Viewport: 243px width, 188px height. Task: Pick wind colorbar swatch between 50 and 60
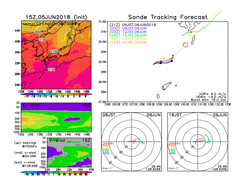[83, 172]
